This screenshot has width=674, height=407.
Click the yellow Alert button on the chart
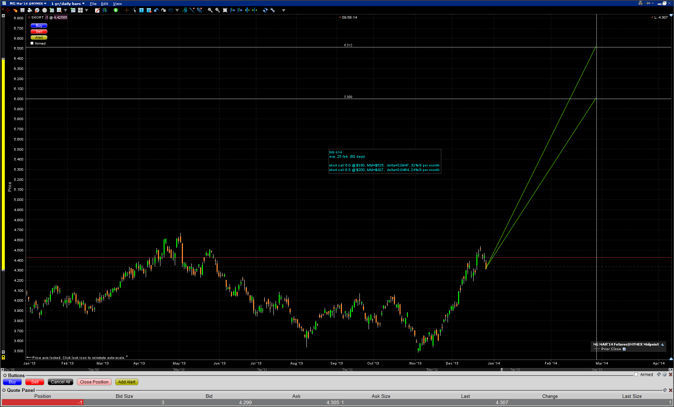(x=39, y=38)
